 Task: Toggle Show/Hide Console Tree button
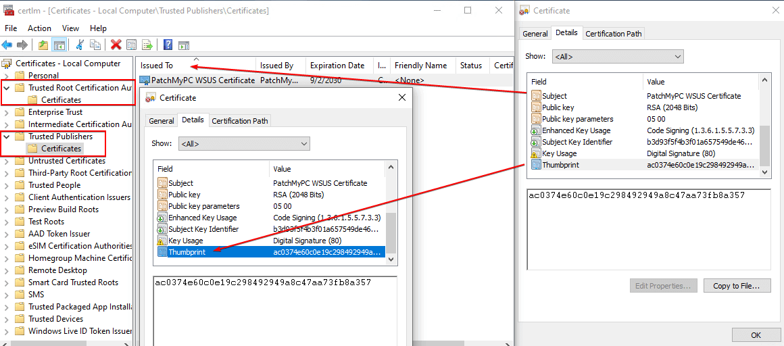coord(59,45)
